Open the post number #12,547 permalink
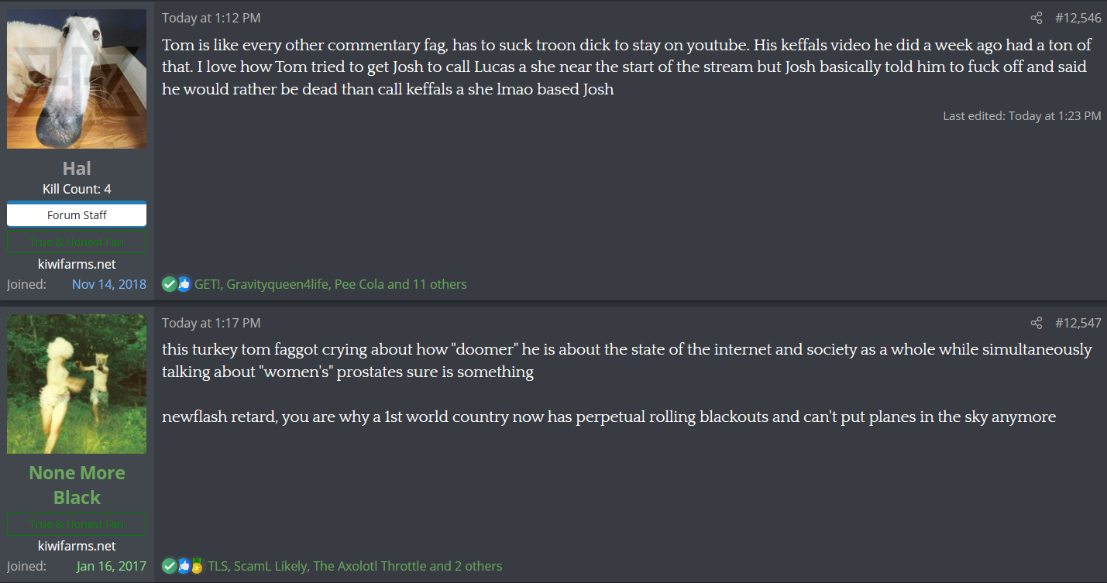 [x=1078, y=323]
